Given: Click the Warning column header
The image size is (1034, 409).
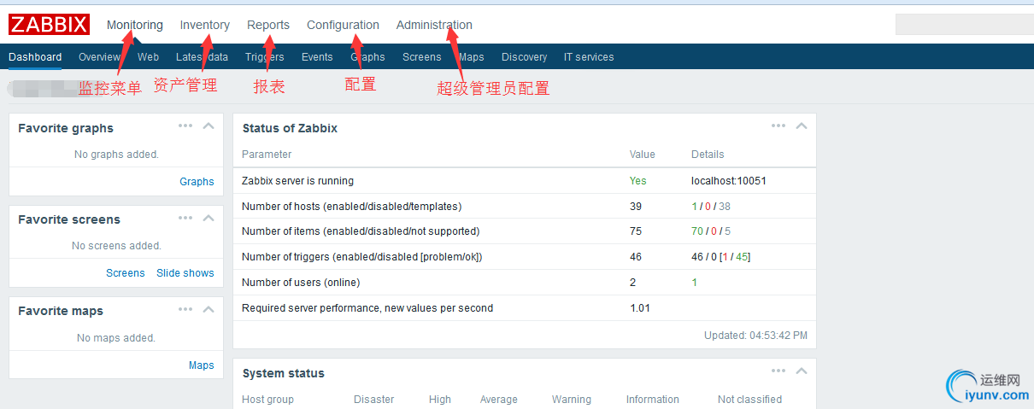Looking at the screenshot, I should [572, 400].
